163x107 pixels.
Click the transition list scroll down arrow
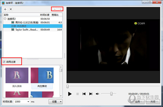(x=61, y=96)
